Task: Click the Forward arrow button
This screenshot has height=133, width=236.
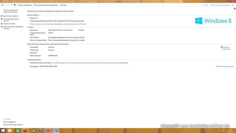Action: point(6,5)
